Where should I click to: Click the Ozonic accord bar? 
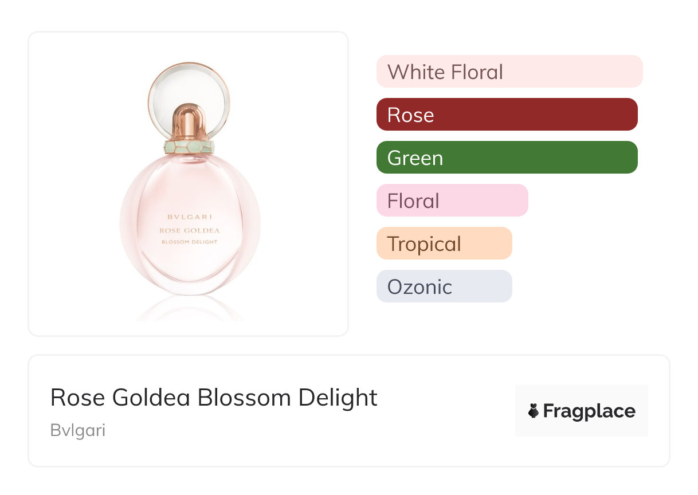coord(444,286)
